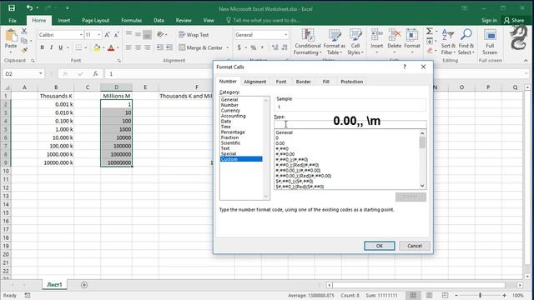Click scroll down arrow of Type list

[x=422, y=186]
